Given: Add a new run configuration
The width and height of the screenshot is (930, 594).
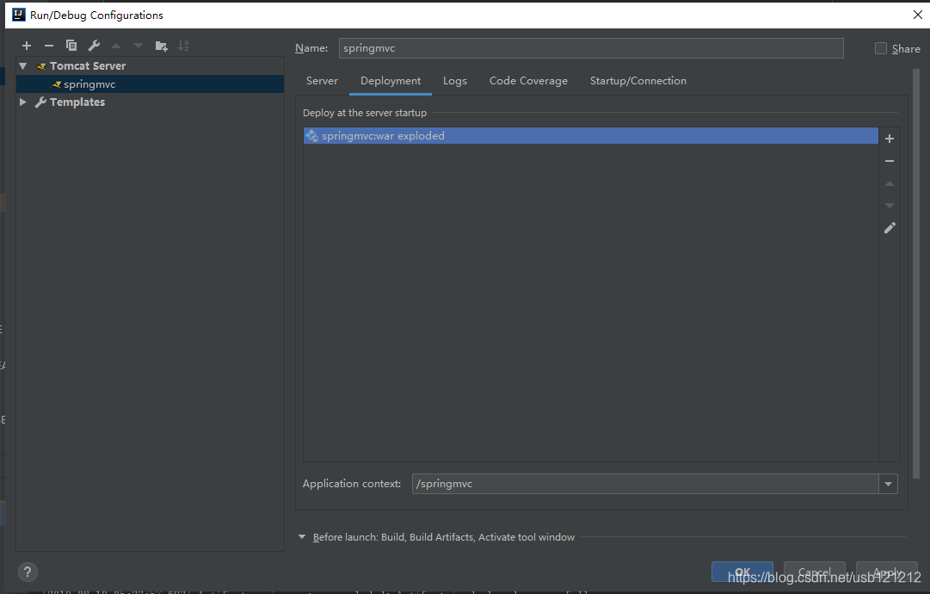Looking at the screenshot, I should 26,46.
